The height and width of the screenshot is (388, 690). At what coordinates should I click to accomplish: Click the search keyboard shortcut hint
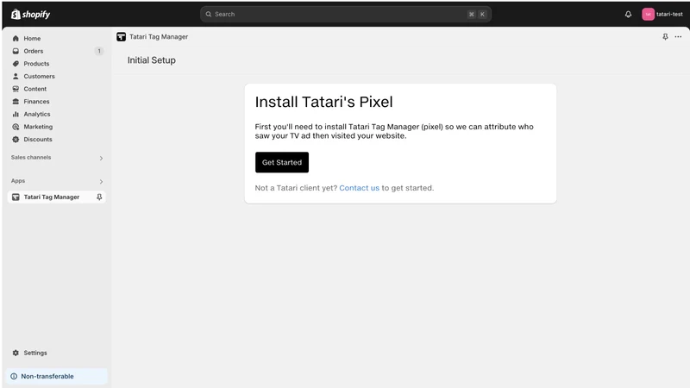point(477,14)
